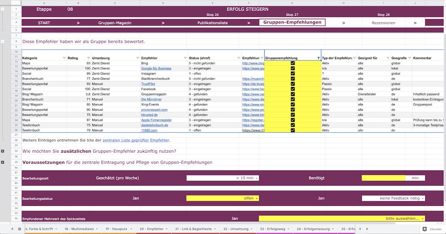Click the active Gruppenempfehlung filter icon
446x234 pixels.
click(x=318, y=58)
